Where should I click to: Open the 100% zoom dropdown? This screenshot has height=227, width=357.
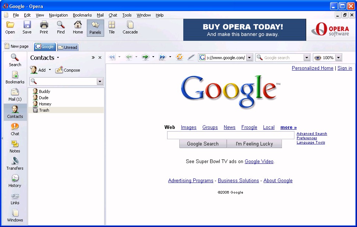click(339, 58)
